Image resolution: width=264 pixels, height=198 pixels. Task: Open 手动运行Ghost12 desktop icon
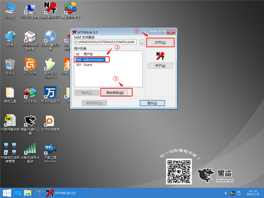coord(50,66)
